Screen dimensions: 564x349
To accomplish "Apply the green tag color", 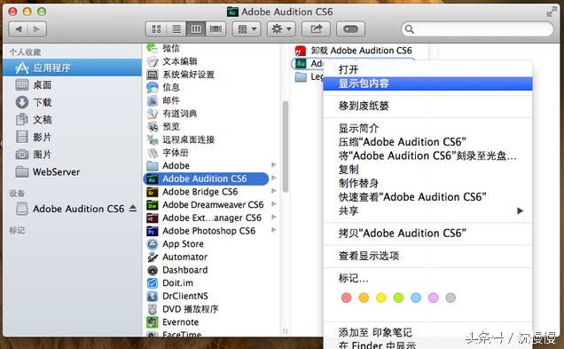I will click(x=398, y=297).
